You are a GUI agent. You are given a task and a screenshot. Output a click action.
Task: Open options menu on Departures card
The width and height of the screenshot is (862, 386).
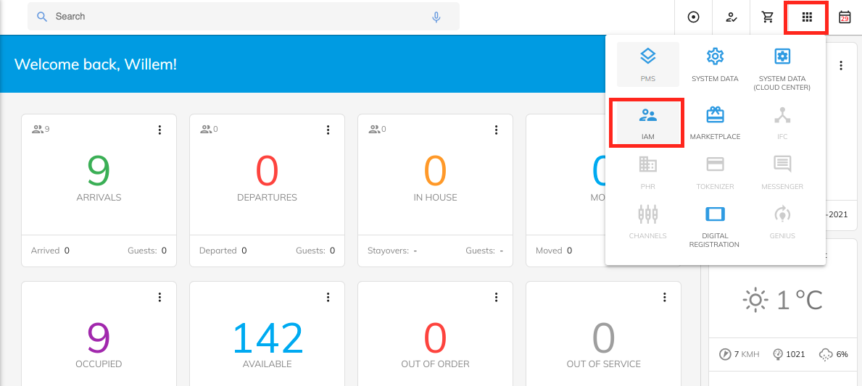(x=328, y=130)
